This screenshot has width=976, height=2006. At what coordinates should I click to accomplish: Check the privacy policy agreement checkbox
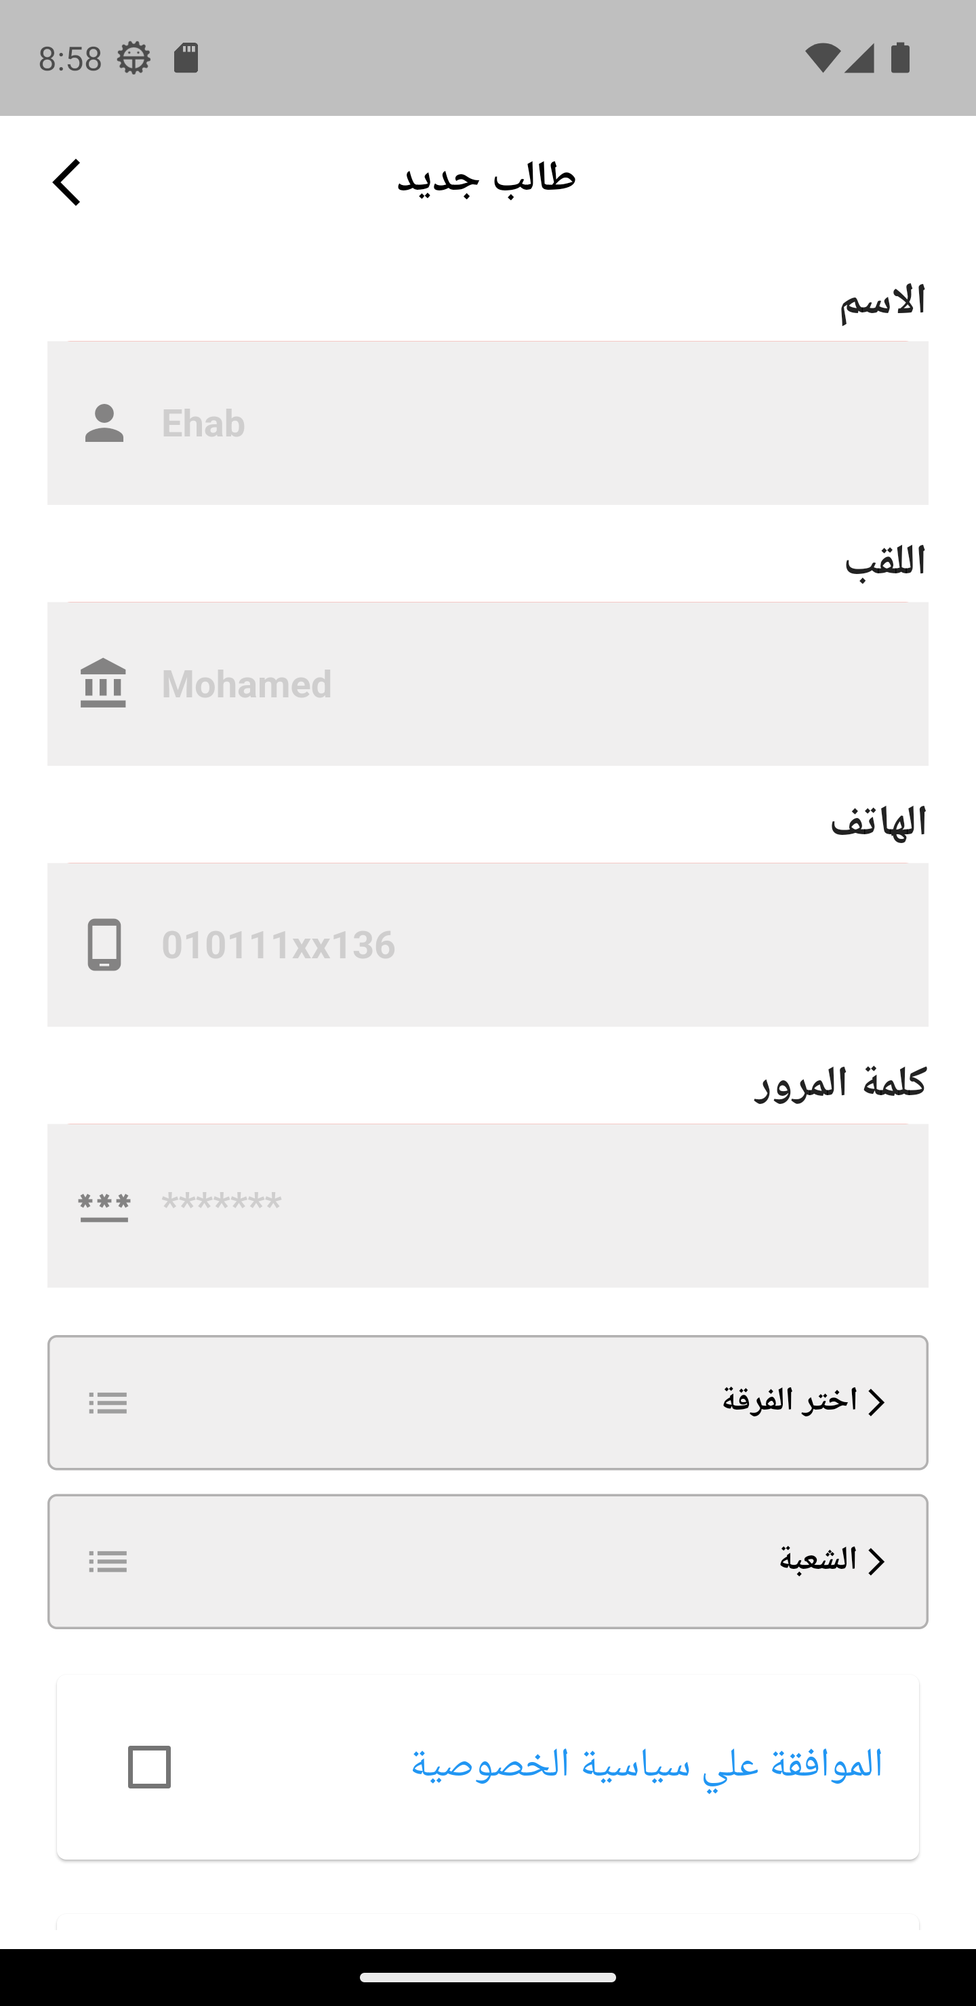(150, 1767)
